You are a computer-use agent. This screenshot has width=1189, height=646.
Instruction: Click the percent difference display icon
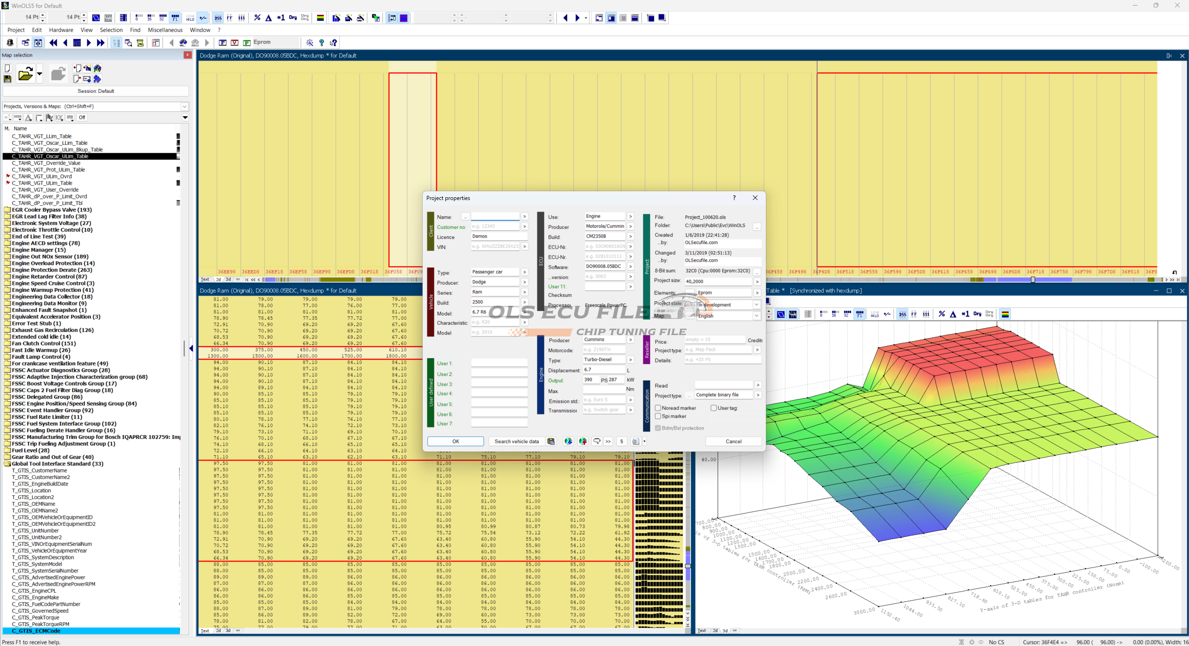(x=257, y=18)
